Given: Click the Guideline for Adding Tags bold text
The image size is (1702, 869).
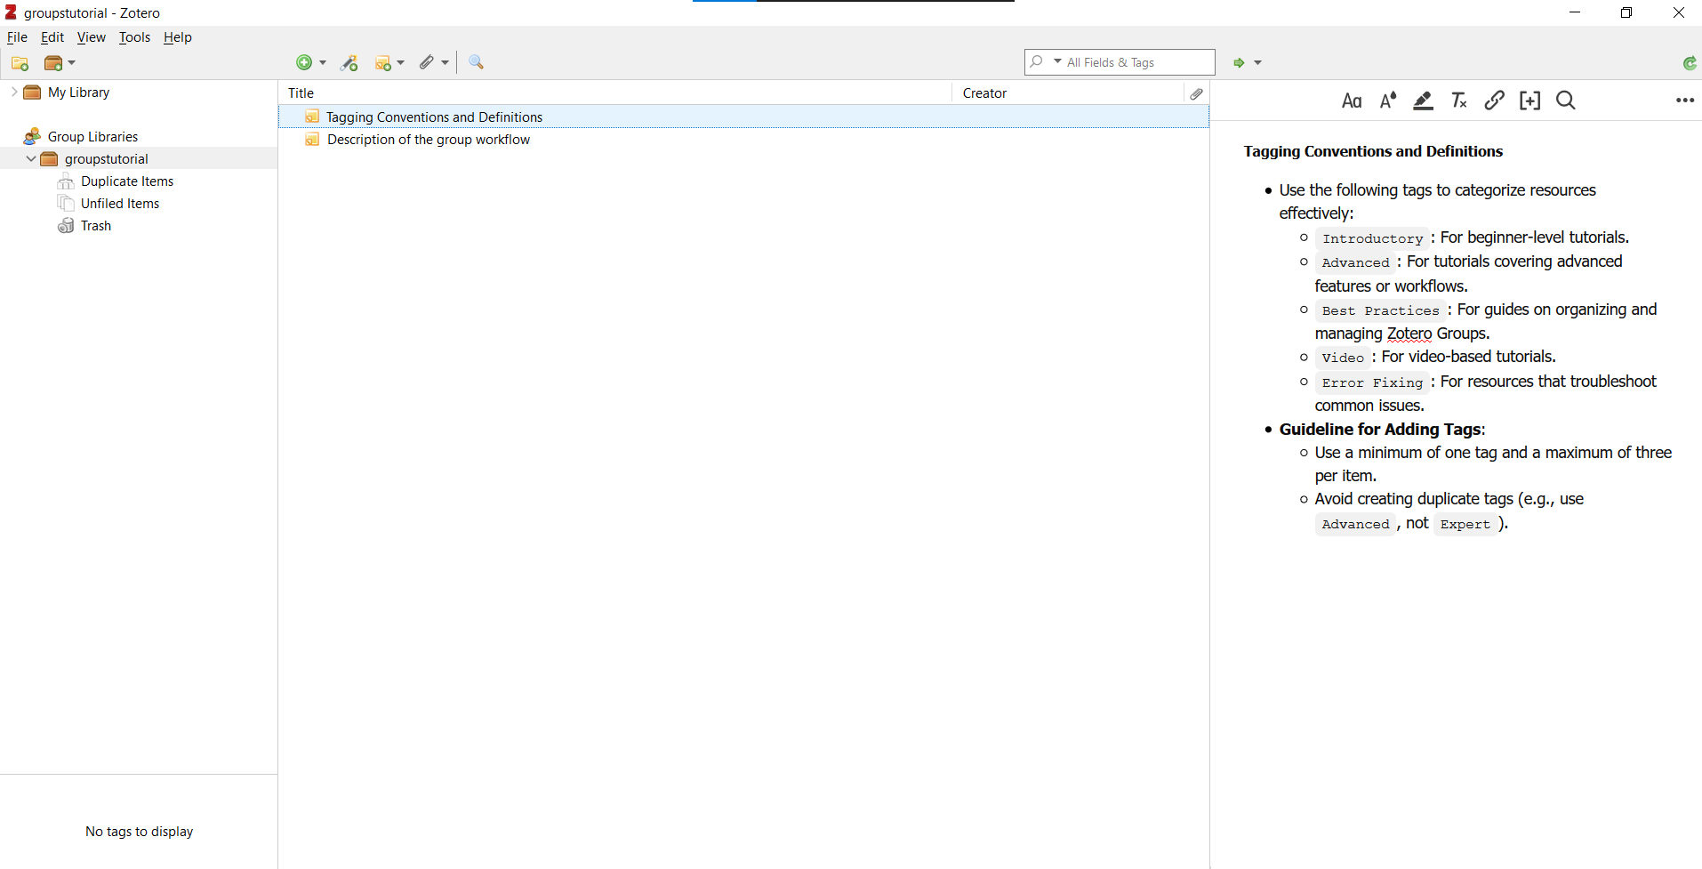Looking at the screenshot, I should click(1380, 430).
